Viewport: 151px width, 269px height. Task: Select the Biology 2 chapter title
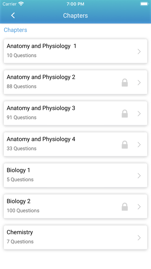point(18,201)
